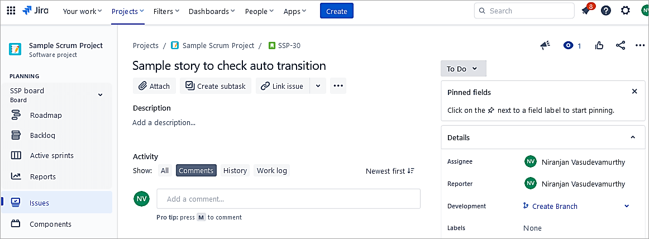Collapse the Details section
Screen dimensions: 649x239
tap(633, 137)
